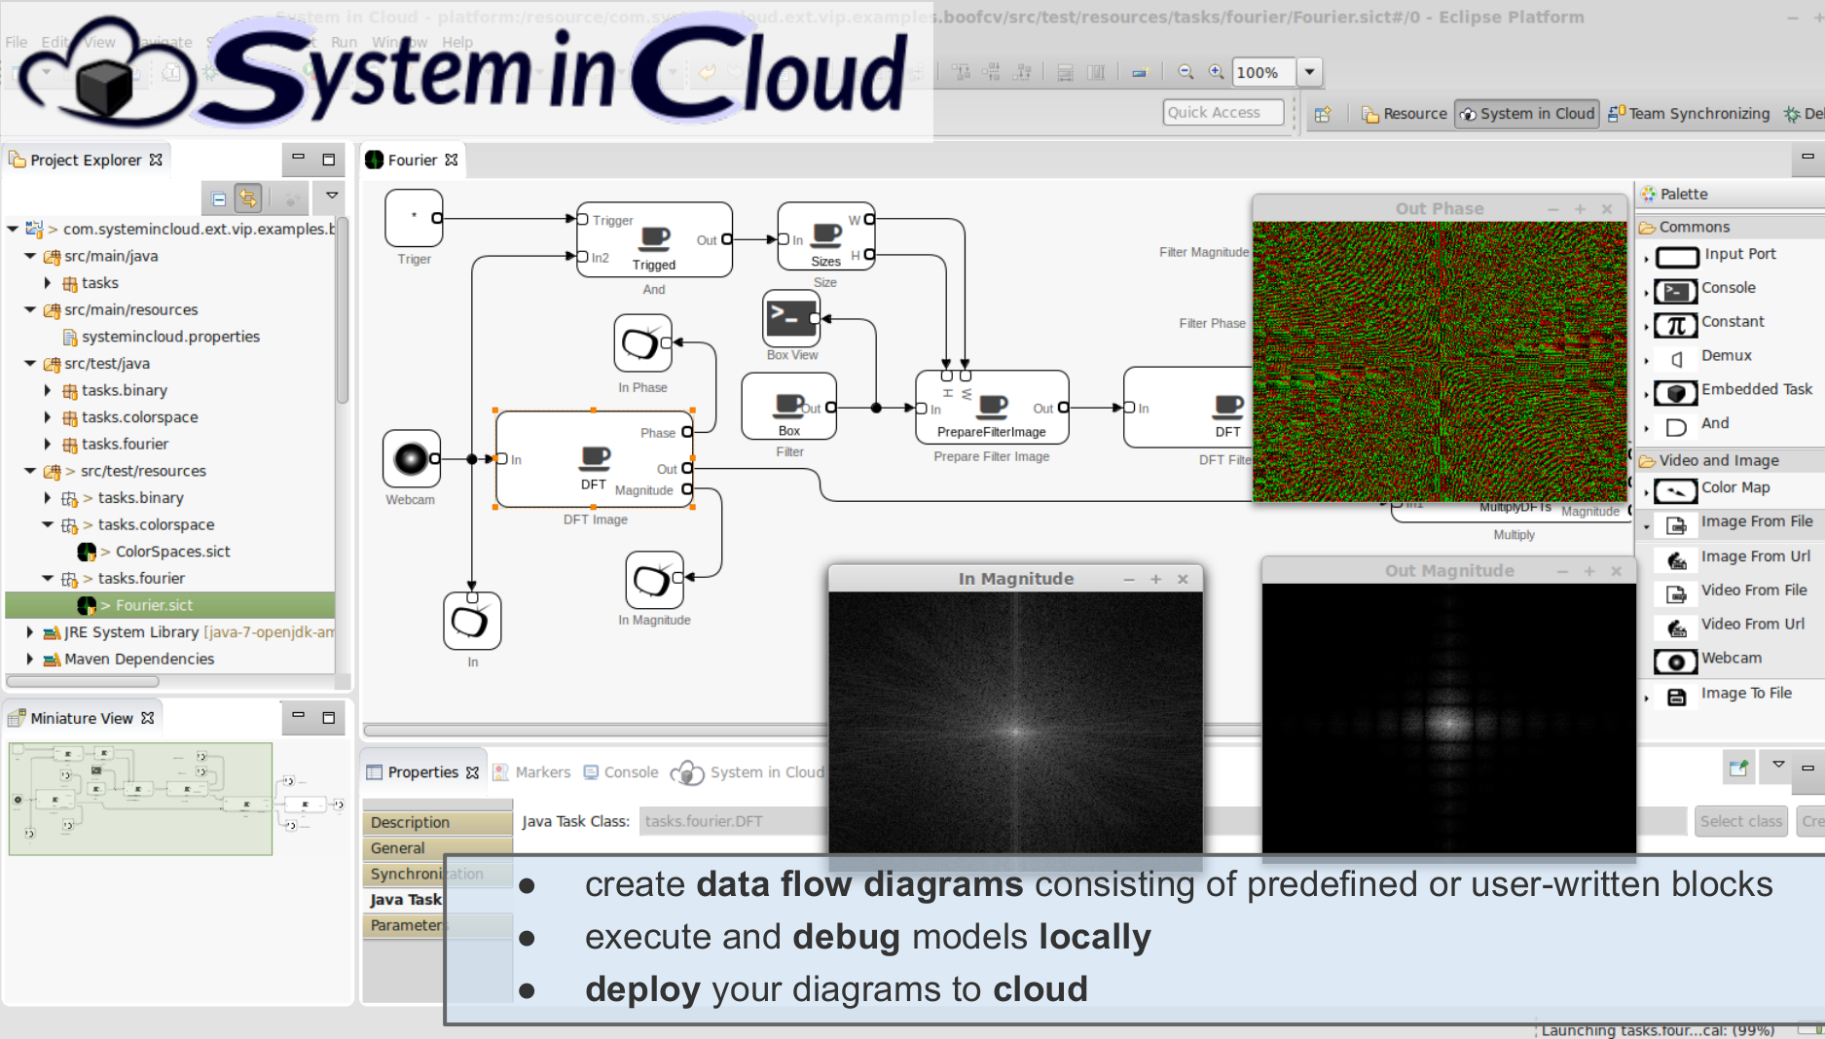
Task: Close the Miniature View tab
Action: point(148,718)
